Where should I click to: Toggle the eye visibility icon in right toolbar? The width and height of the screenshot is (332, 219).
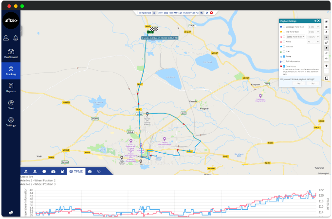[326, 59]
